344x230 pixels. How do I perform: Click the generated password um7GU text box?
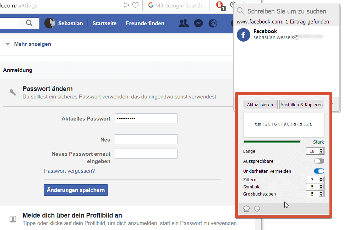click(283, 125)
